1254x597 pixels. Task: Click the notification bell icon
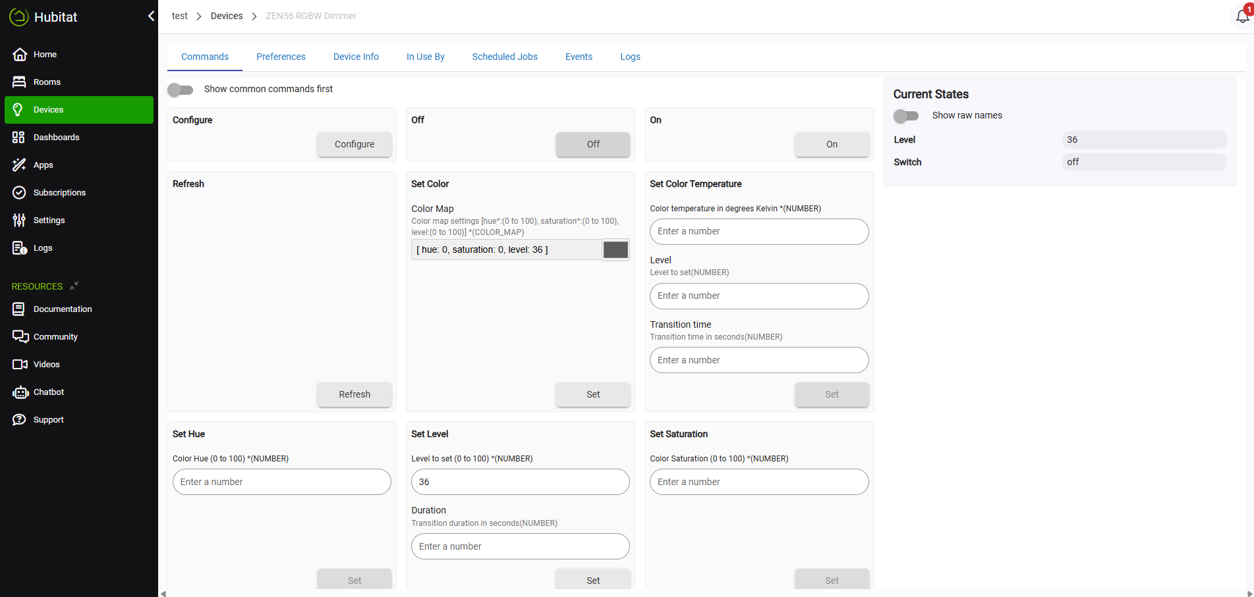click(x=1242, y=16)
